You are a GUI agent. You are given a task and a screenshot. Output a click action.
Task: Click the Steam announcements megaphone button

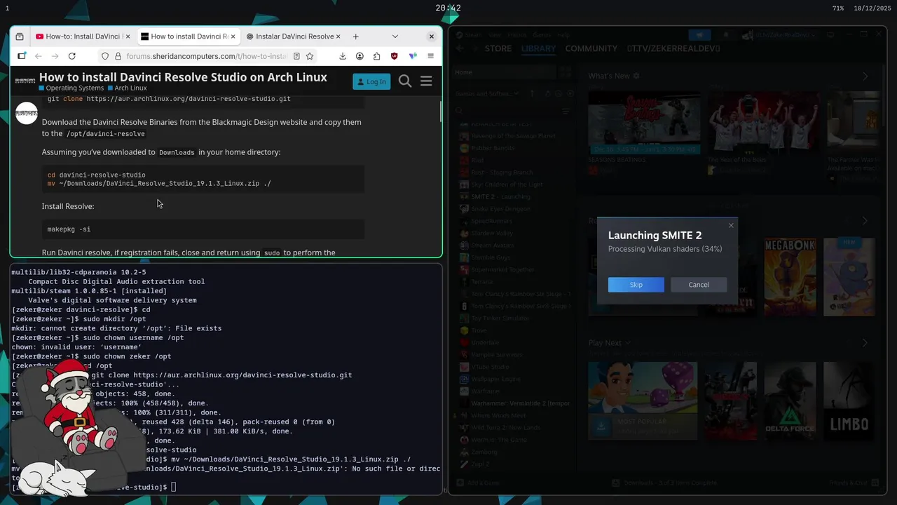700,35
